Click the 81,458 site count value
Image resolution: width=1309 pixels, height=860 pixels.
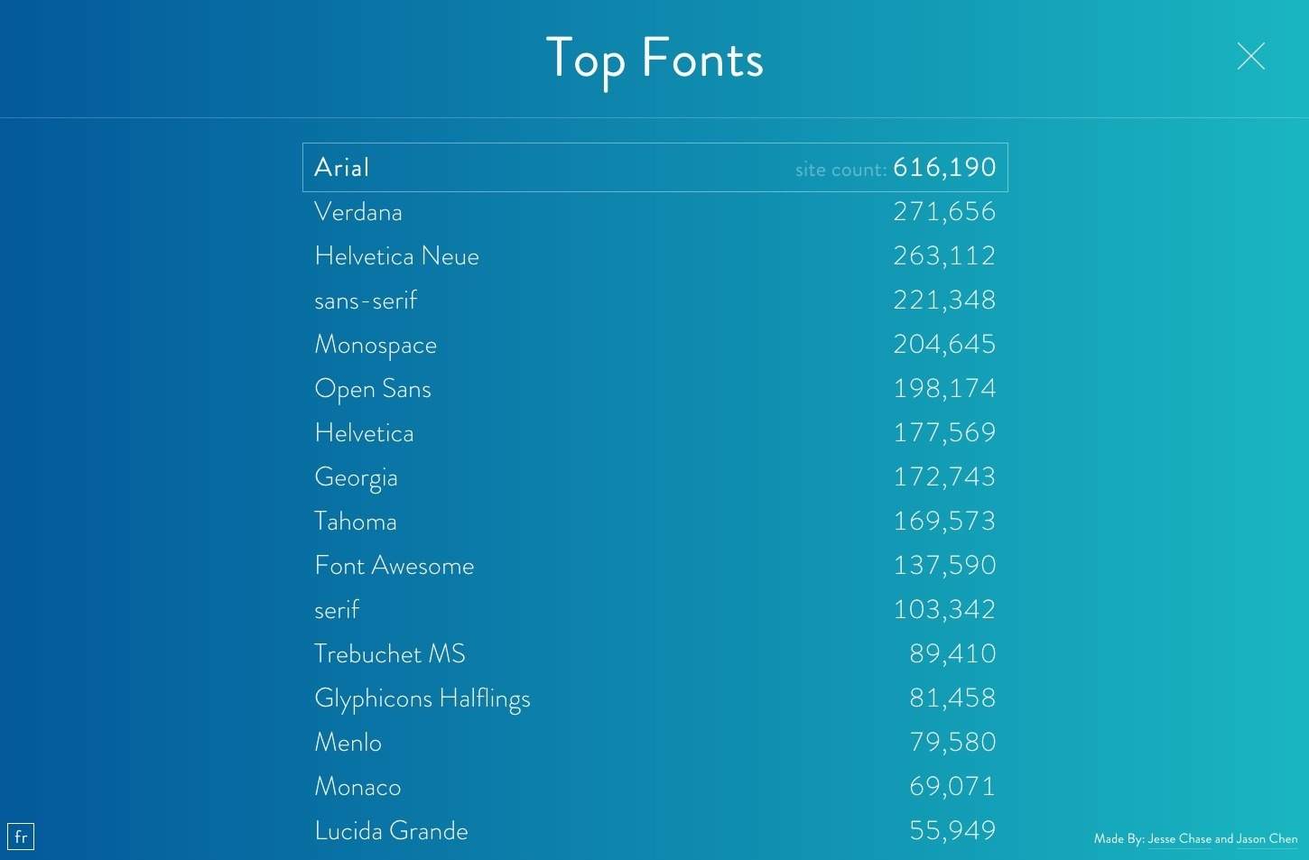[x=952, y=698]
